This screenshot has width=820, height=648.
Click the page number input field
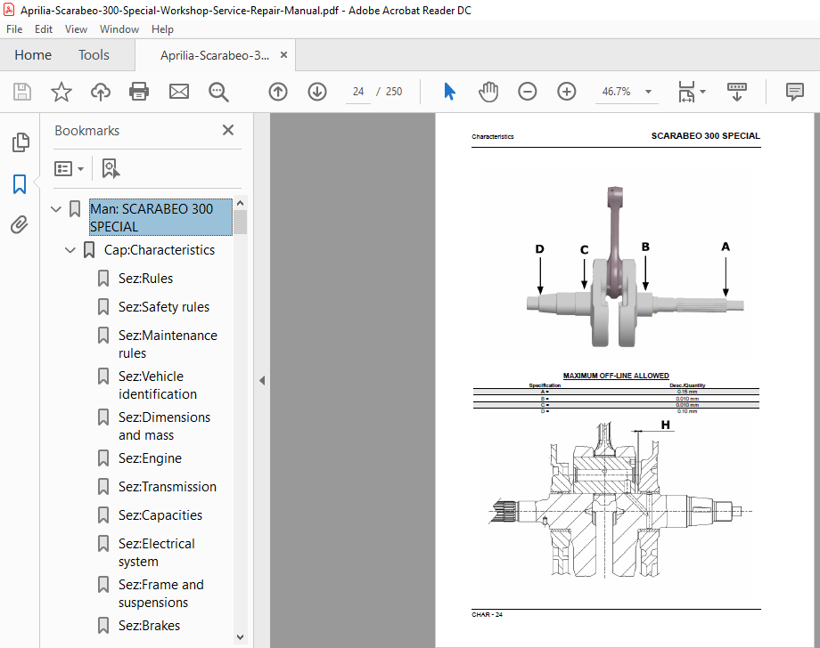pyautogui.click(x=358, y=92)
